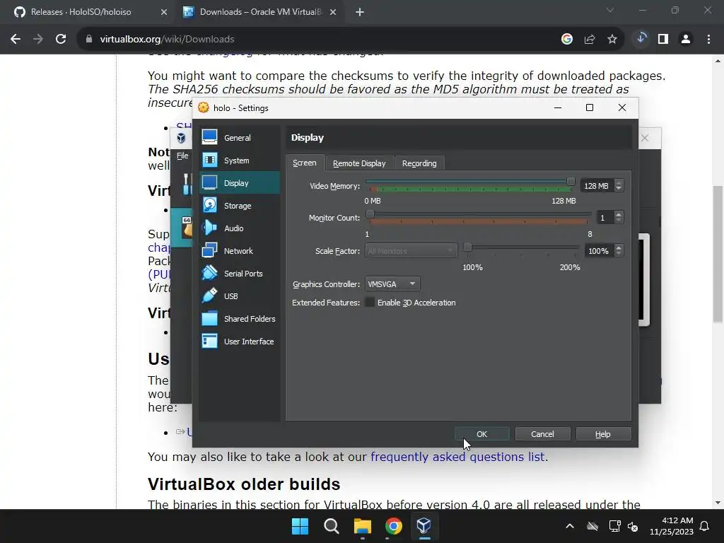This screenshot has height=543, width=724.
Task: Open Storage settings disk icon
Action: [209, 205]
